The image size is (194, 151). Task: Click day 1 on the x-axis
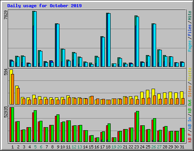pyautogui.click(x=13, y=147)
